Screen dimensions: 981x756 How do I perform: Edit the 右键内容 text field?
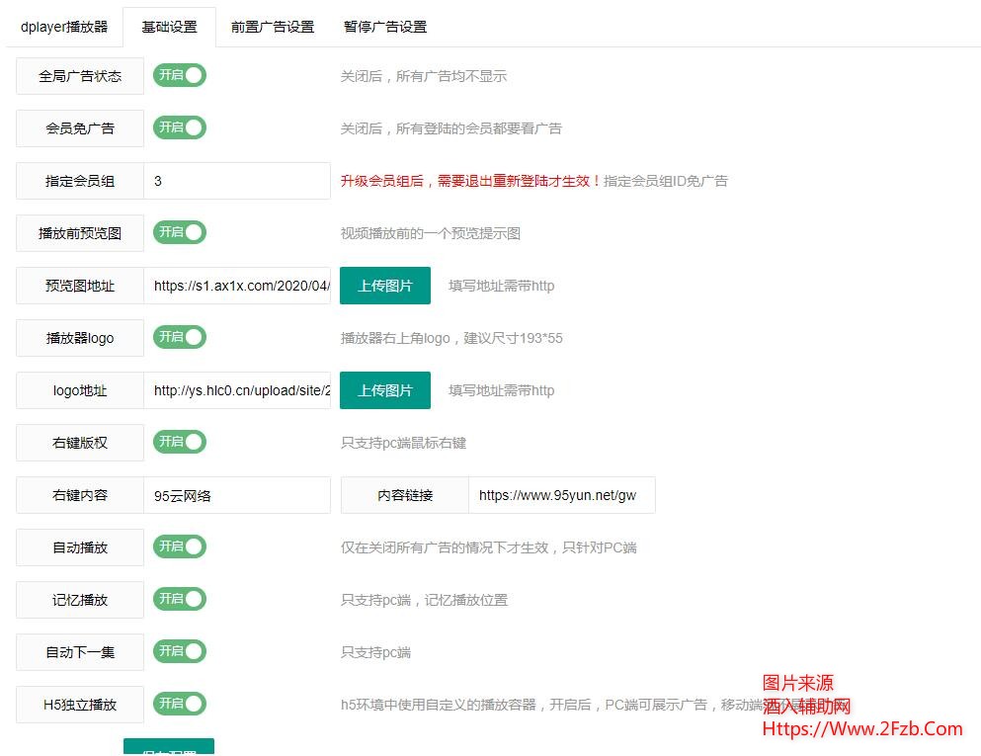click(237, 495)
